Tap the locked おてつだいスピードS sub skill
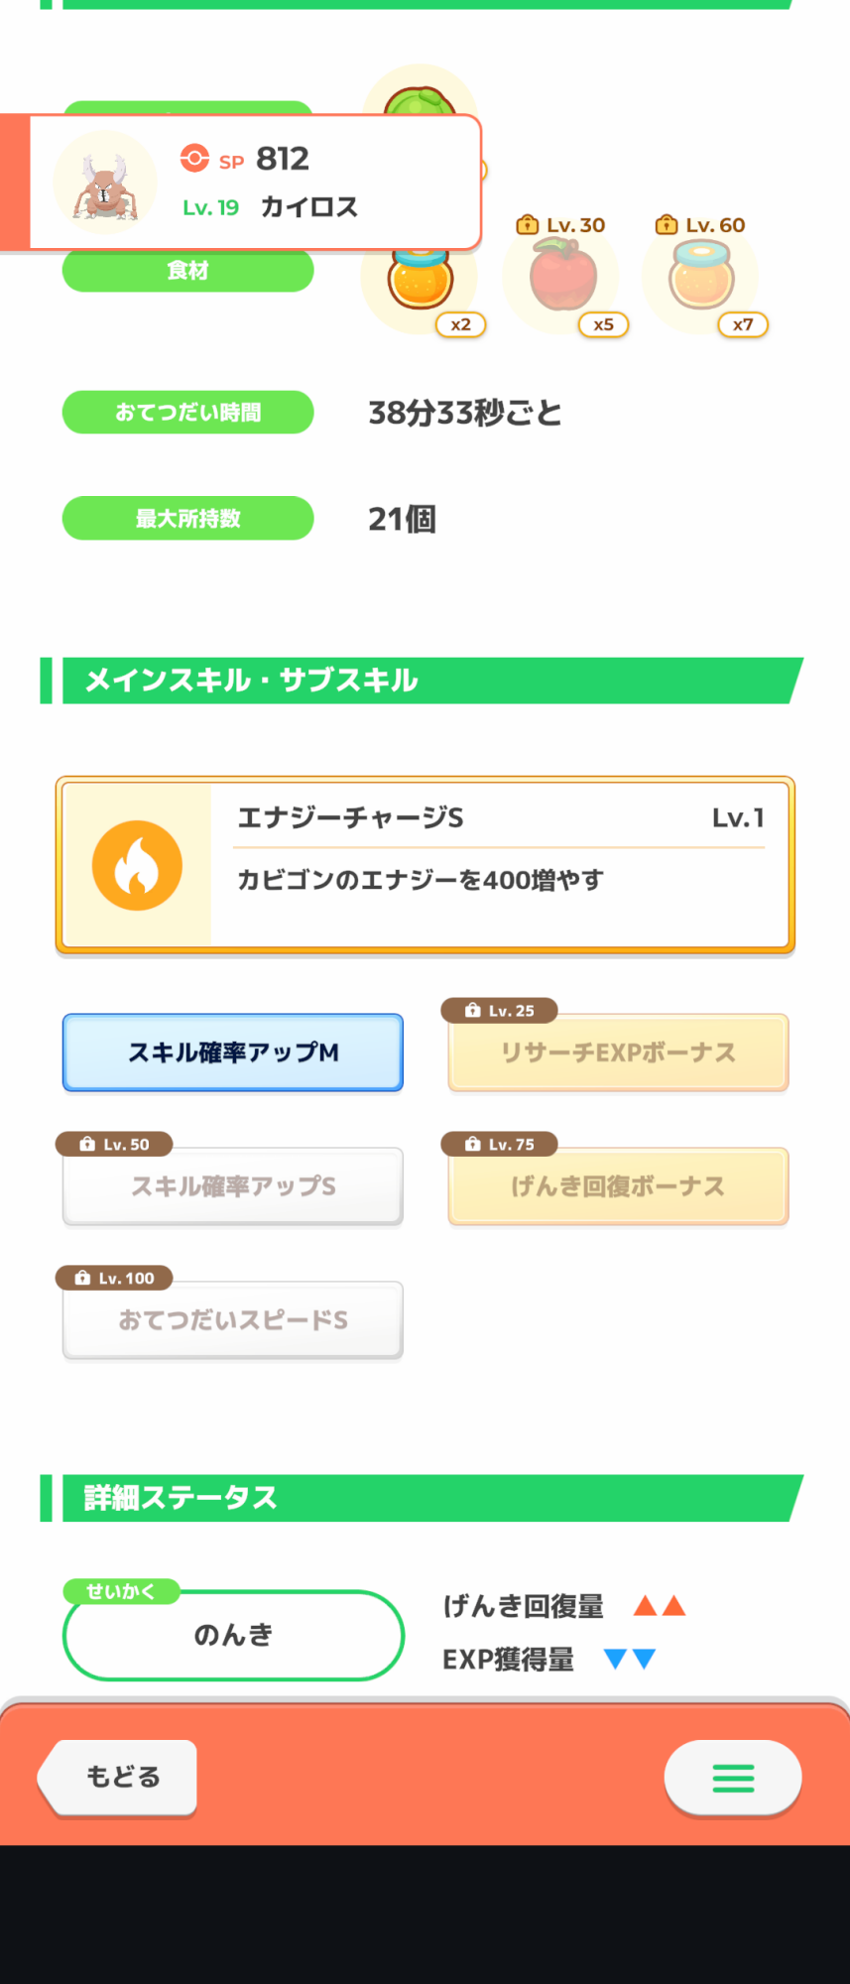 [x=233, y=1320]
